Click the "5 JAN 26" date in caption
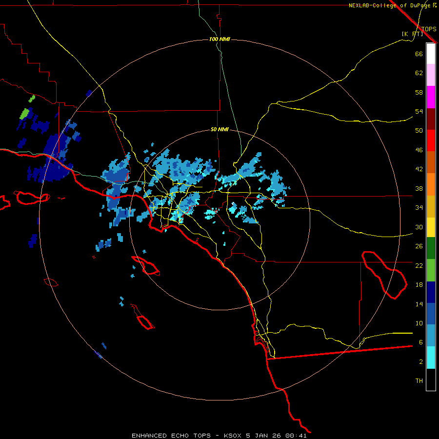The image size is (439, 439). 263,436
